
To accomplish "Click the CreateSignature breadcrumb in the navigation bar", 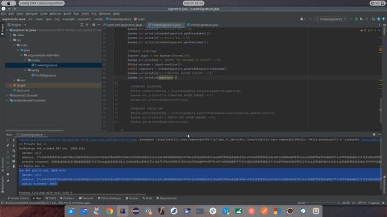I will point(119,19).
